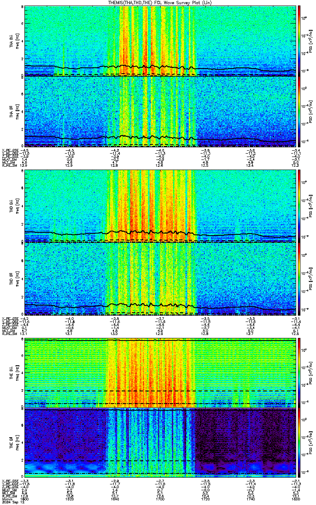Click inside the THD B-perpendicular spectrogram panel
This screenshot has width=316, height=505.
(160, 205)
